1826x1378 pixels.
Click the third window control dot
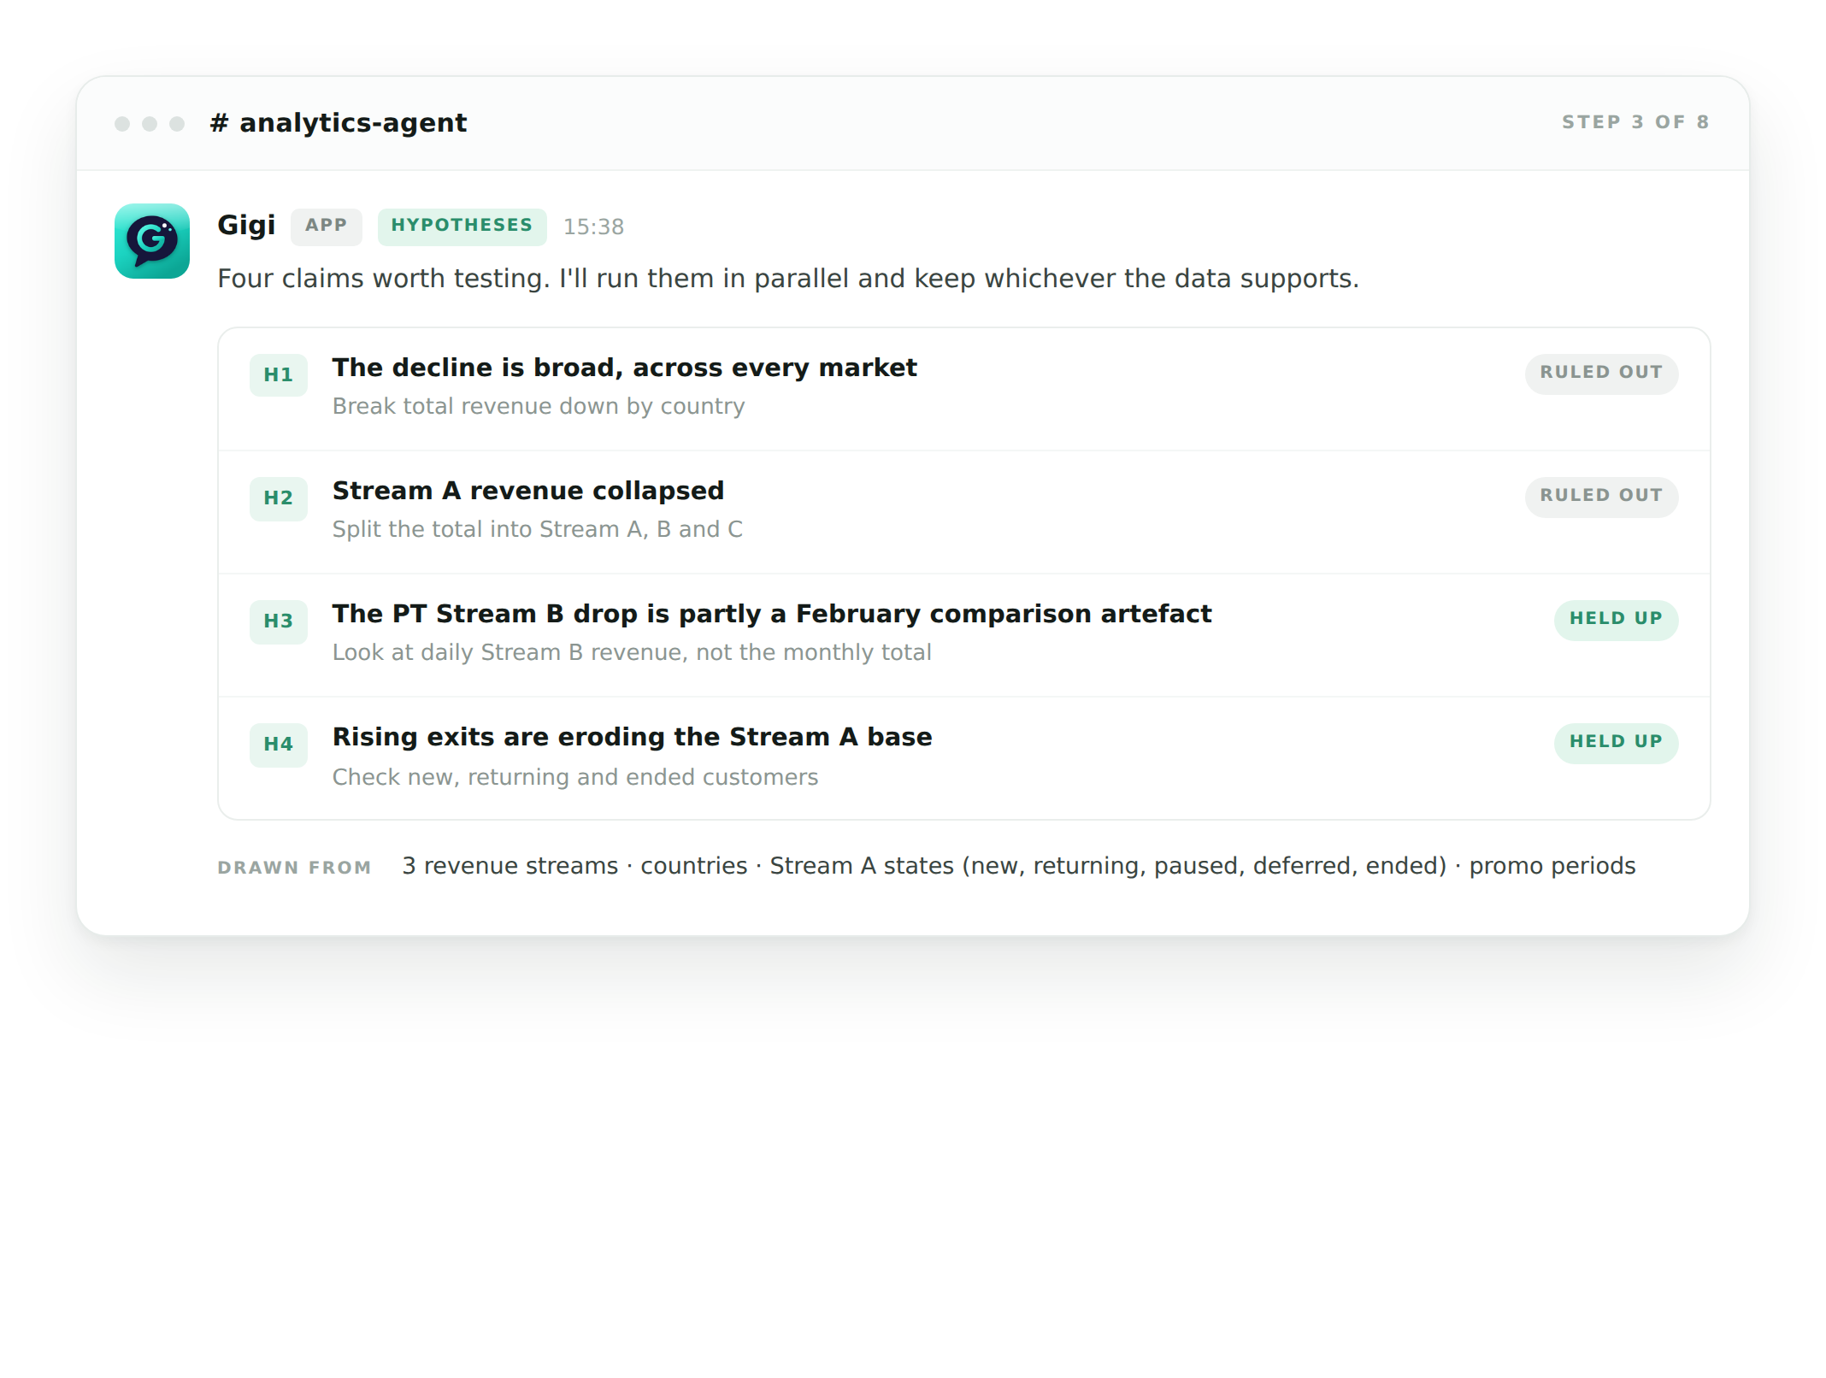(177, 124)
